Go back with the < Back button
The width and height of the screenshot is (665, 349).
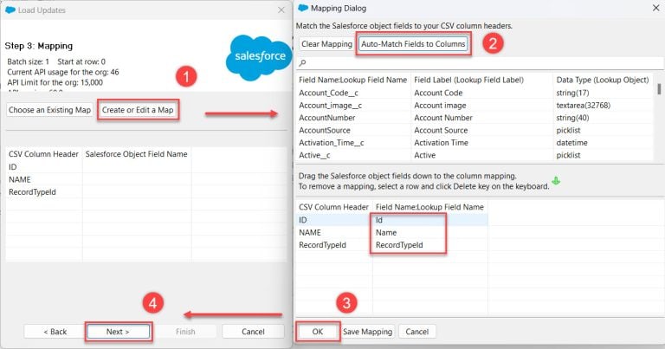[55, 332]
